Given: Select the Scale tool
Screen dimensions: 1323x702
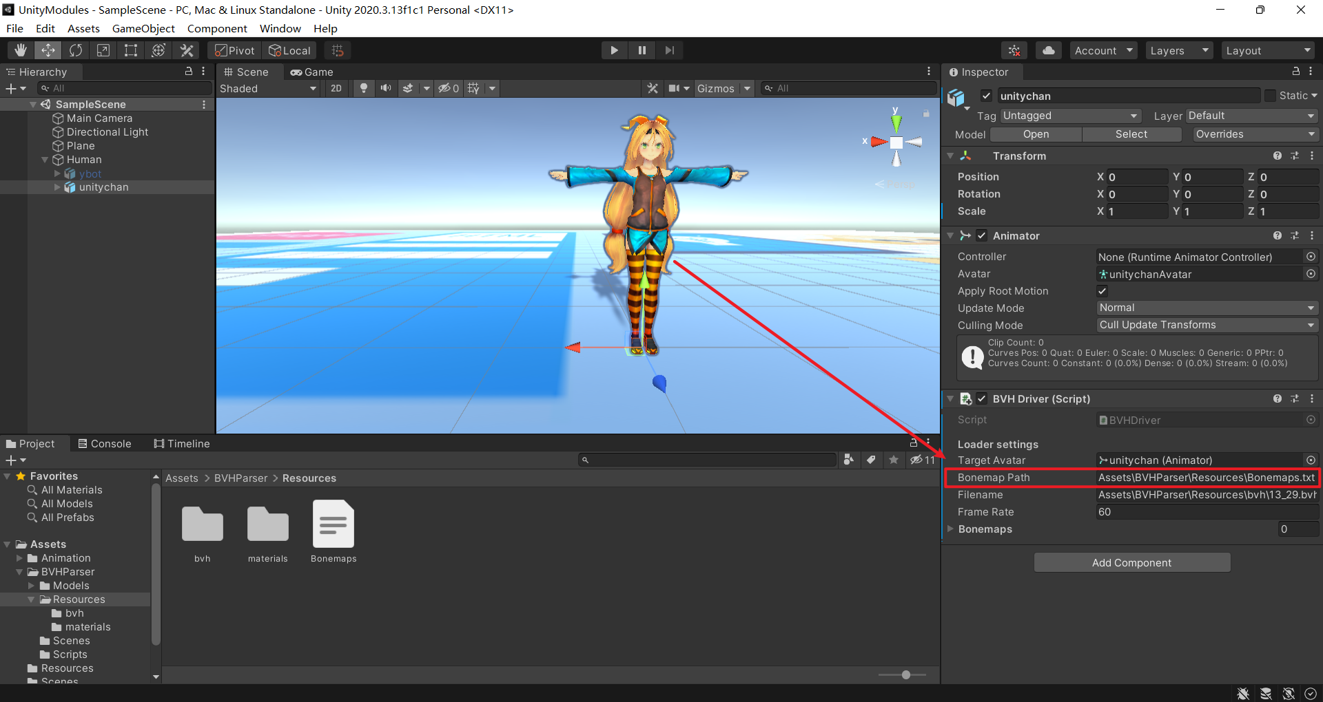Looking at the screenshot, I should (x=103, y=50).
